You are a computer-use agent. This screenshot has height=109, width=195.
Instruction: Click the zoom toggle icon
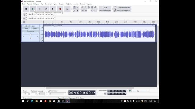tap(95, 7)
